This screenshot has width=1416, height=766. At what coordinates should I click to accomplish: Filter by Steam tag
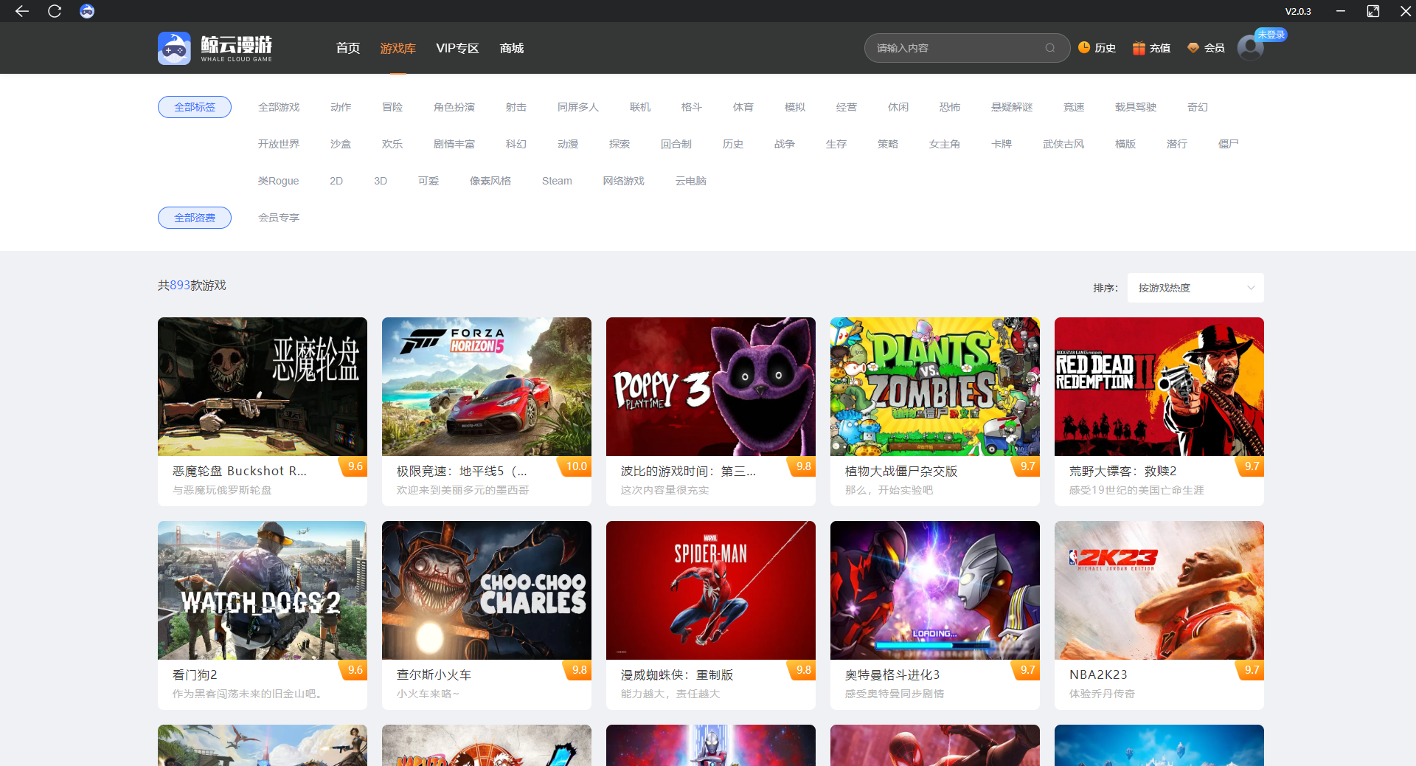[x=557, y=181]
